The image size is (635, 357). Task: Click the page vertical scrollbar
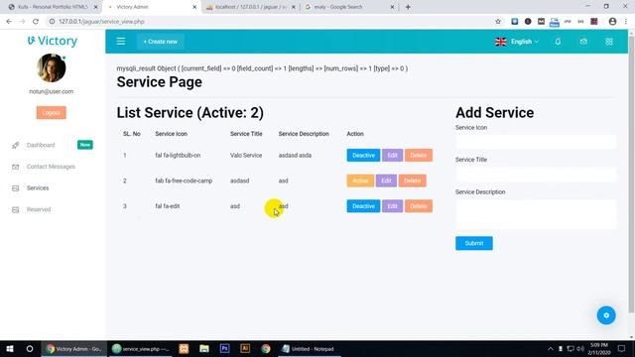click(x=631, y=175)
